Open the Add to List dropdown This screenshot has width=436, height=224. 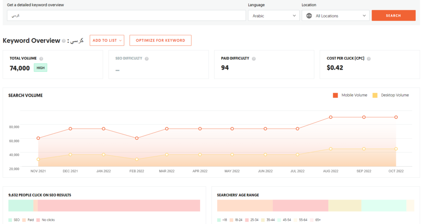pos(107,40)
